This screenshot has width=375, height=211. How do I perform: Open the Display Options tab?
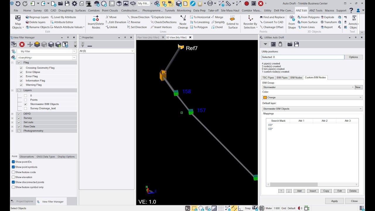click(66, 156)
